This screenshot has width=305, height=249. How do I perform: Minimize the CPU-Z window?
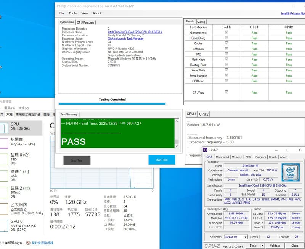(x=276, y=150)
